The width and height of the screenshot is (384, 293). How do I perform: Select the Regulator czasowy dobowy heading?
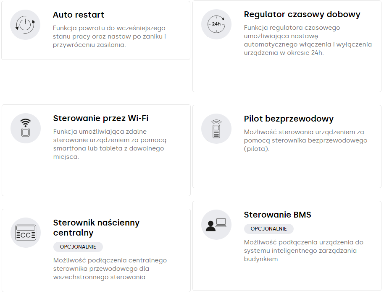click(302, 14)
